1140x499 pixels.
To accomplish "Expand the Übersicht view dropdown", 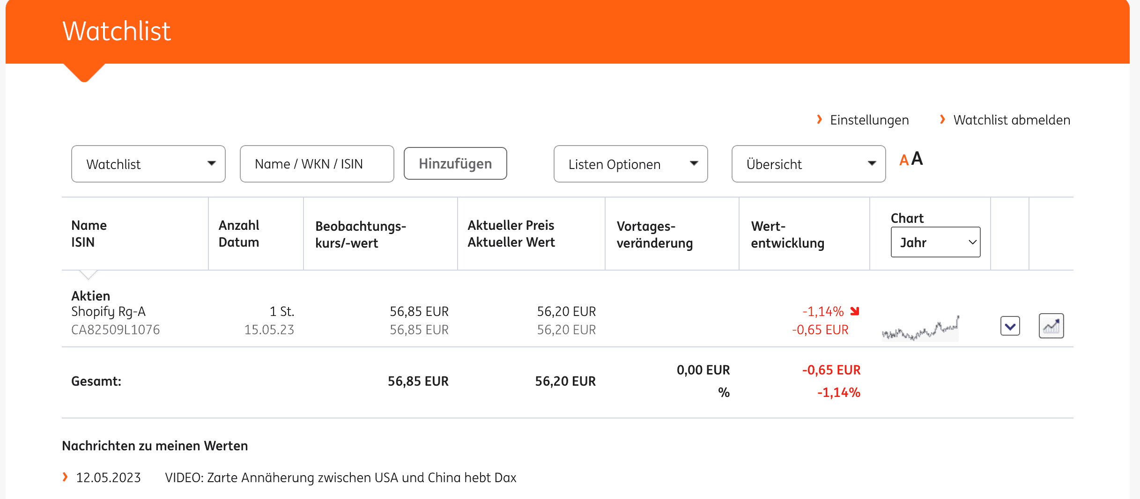I will pyautogui.click(x=808, y=164).
